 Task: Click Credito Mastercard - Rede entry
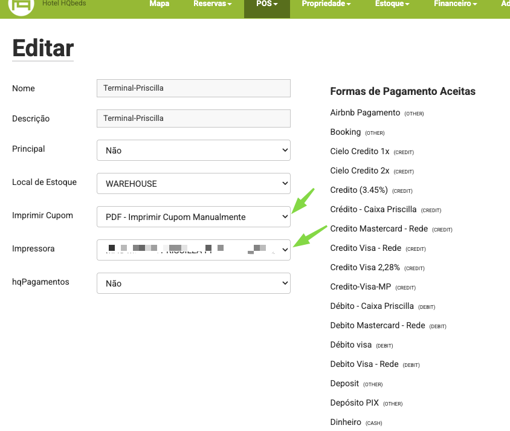pos(379,229)
